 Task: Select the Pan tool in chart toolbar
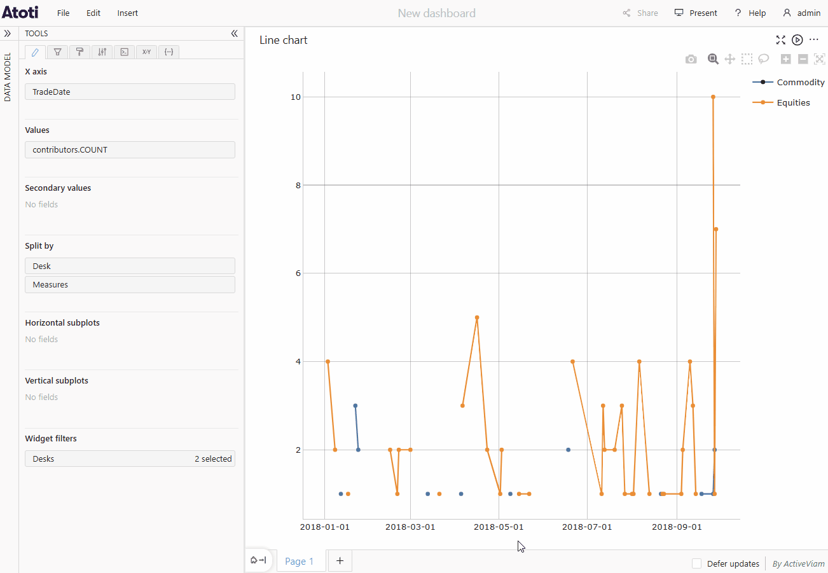pos(730,59)
